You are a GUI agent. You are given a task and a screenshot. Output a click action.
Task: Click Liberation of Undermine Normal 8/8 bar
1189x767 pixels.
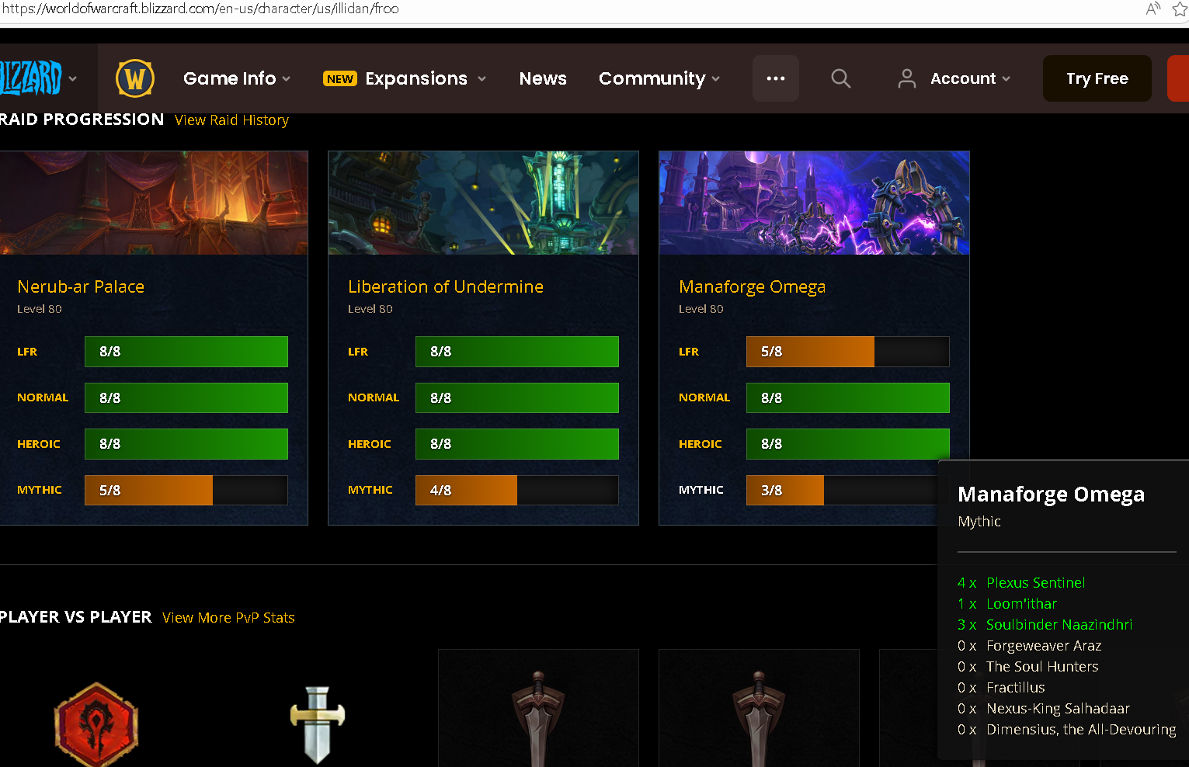[517, 397]
